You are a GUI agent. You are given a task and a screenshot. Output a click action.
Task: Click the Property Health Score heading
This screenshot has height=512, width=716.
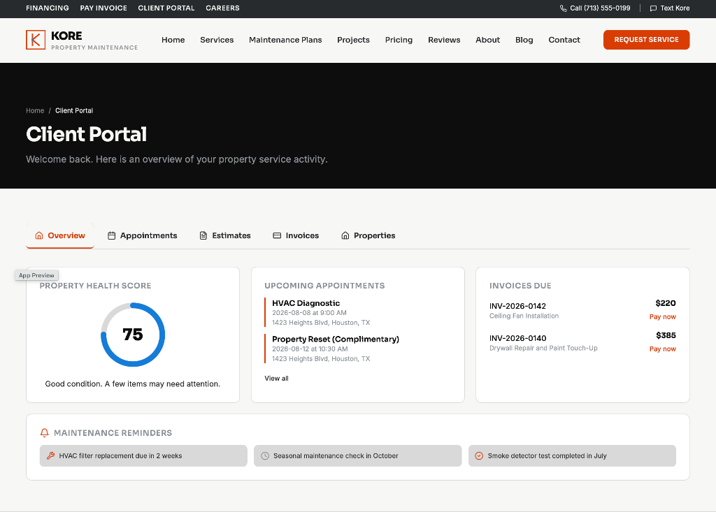[95, 286]
